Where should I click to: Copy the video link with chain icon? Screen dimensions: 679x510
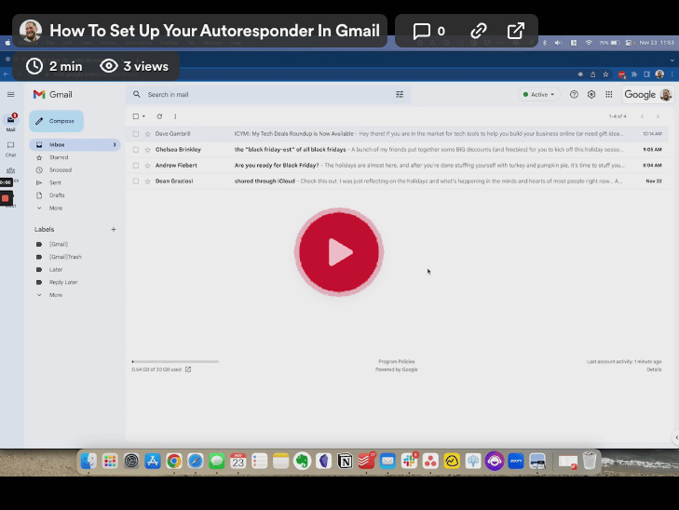479,31
